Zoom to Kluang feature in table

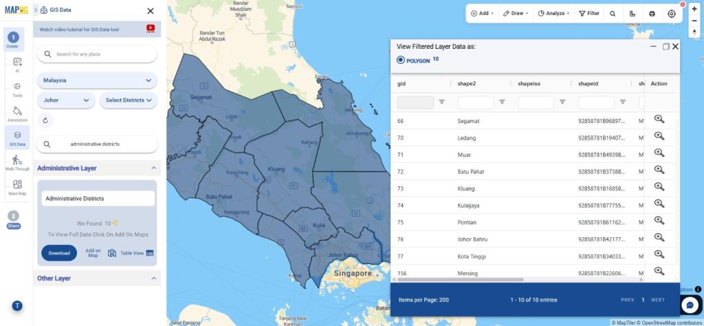point(659,186)
